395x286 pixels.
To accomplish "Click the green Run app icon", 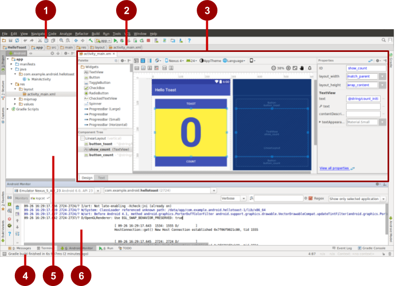I will coord(116,40).
